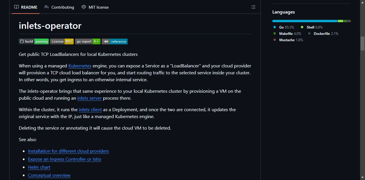Open the inlets client link
Viewport: 365px width, 180px height.
click(90, 110)
